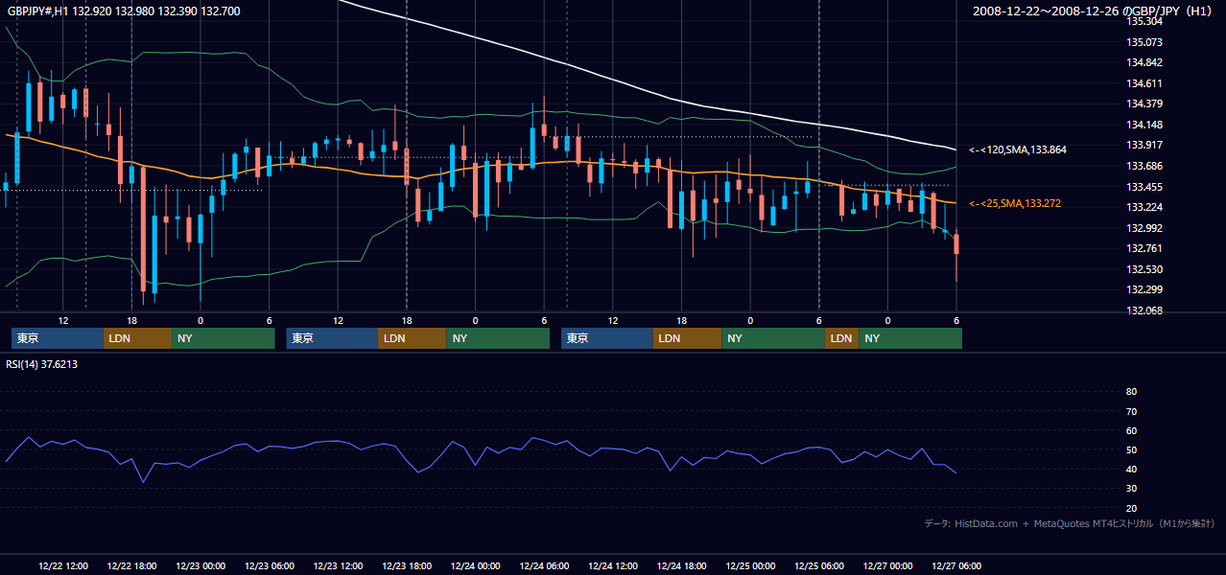
Task: Click the RSI scale value 40
Action: click(x=1132, y=469)
